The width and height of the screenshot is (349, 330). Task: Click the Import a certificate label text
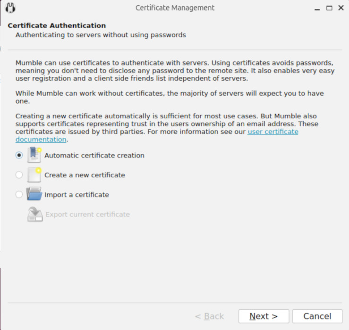coord(77,195)
